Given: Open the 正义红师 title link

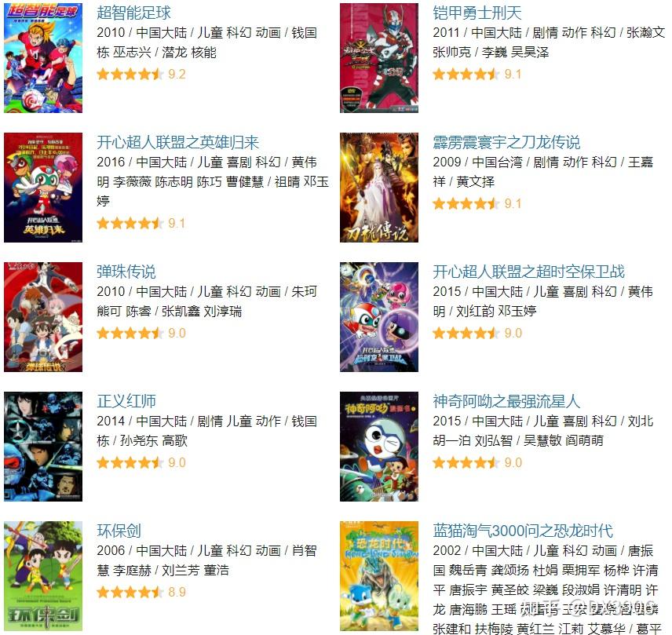Looking at the screenshot, I should (126, 401).
